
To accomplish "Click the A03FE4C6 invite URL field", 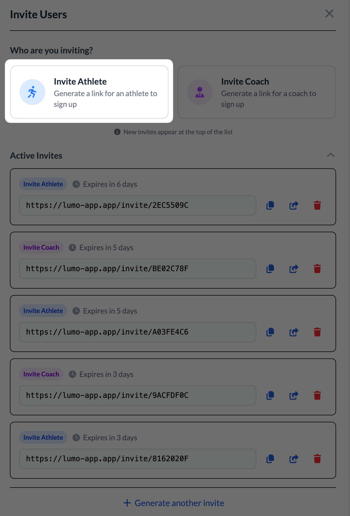I will tap(137, 332).
